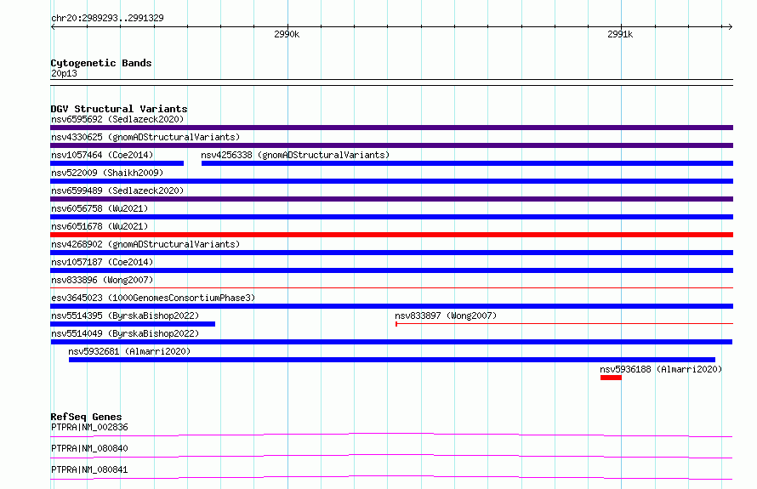The image size is (757, 489).
Task: Click the nsv6056758 (Wu2021) label
Action: (x=100, y=208)
